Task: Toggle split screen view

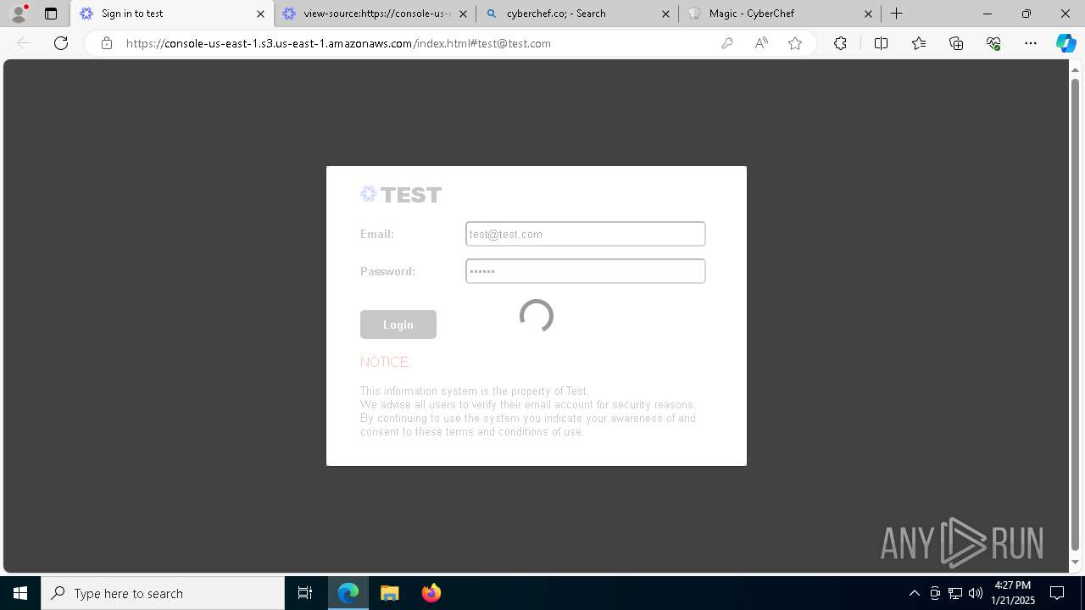Action: pos(881,43)
